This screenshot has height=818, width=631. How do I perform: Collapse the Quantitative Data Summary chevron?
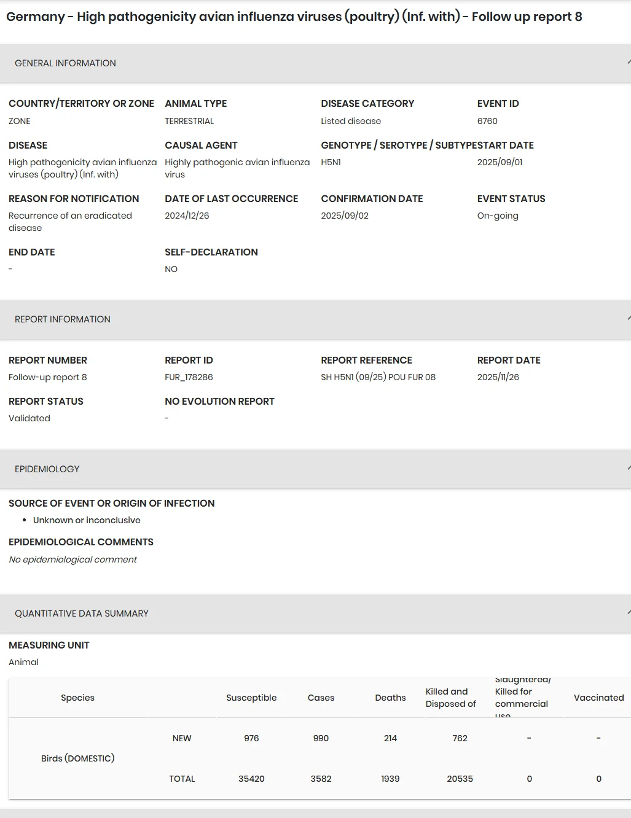pyautogui.click(x=629, y=613)
